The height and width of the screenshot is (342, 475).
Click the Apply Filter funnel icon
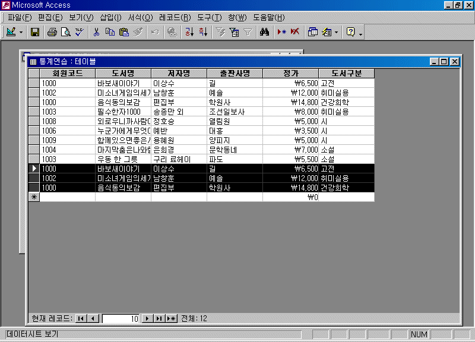coord(248,32)
